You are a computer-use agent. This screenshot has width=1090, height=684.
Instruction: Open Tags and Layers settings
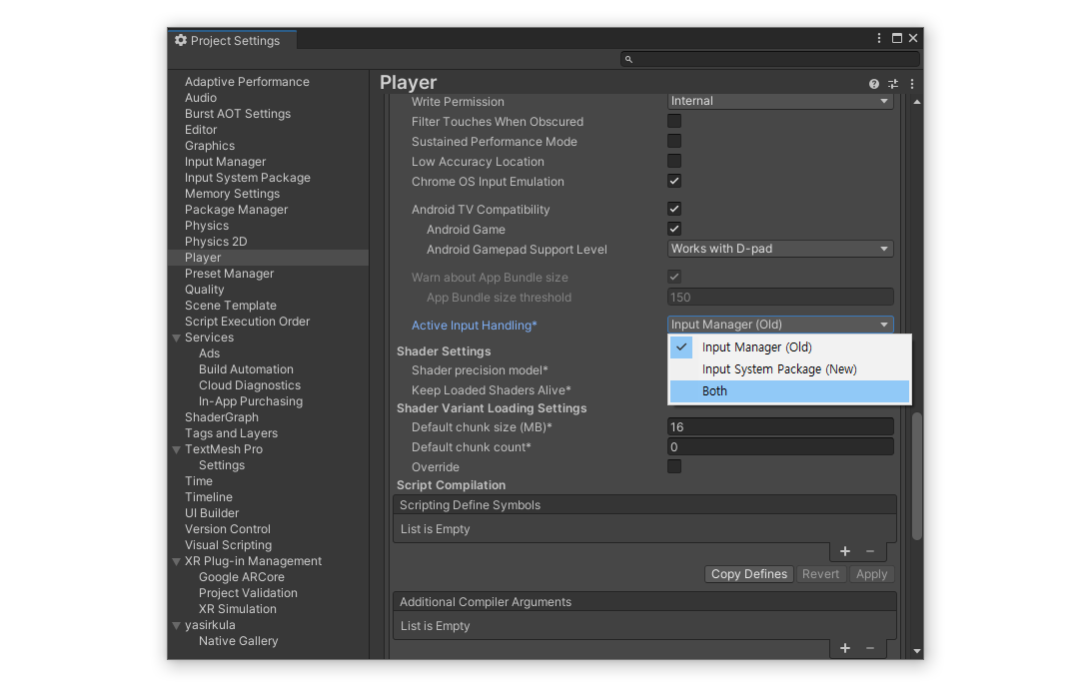pyautogui.click(x=231, y=433)
